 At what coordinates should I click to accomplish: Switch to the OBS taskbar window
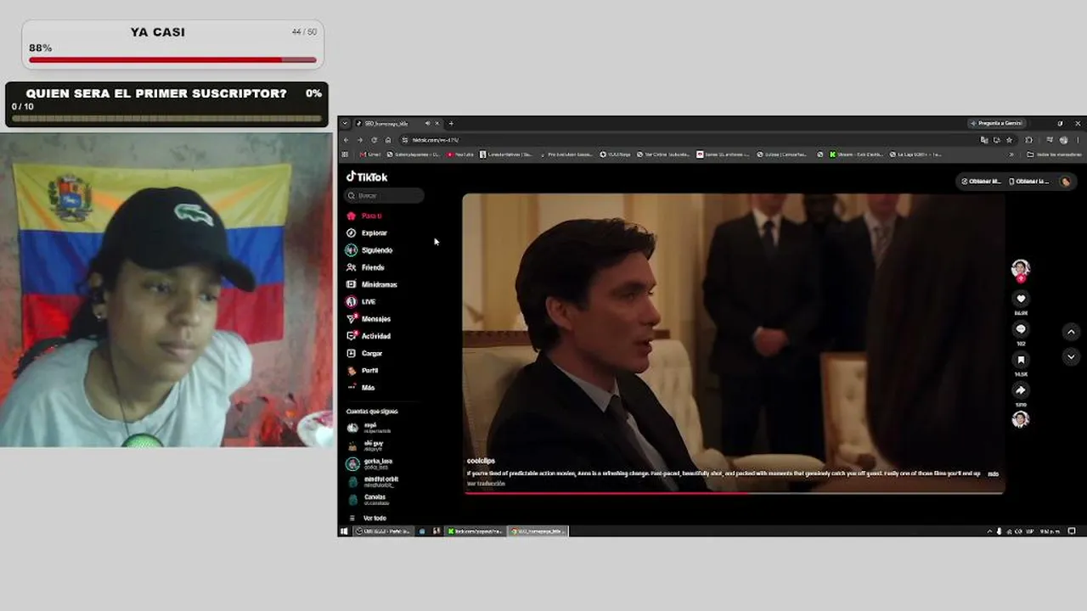click(x=382, y=531)
